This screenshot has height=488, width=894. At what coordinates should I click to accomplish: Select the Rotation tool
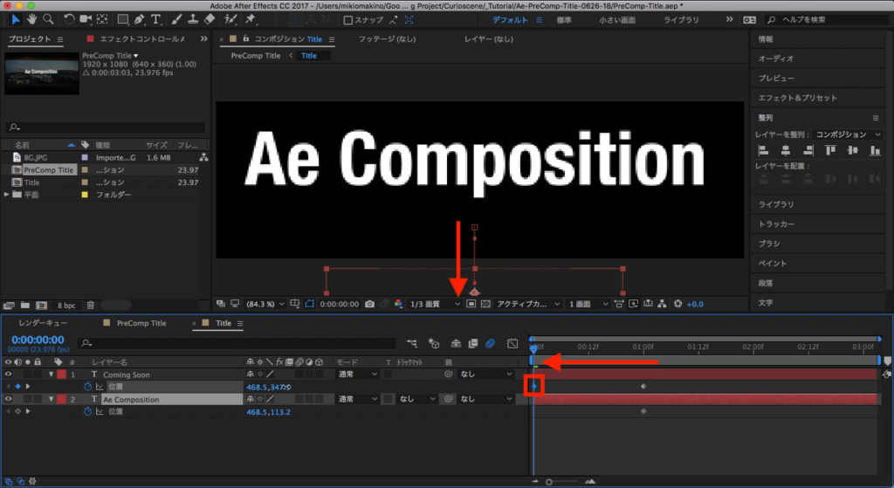pyautogui.click(x=68, y=19)
